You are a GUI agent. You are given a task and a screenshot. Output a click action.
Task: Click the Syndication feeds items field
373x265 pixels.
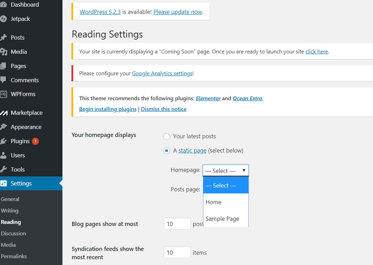coord(177,252)
